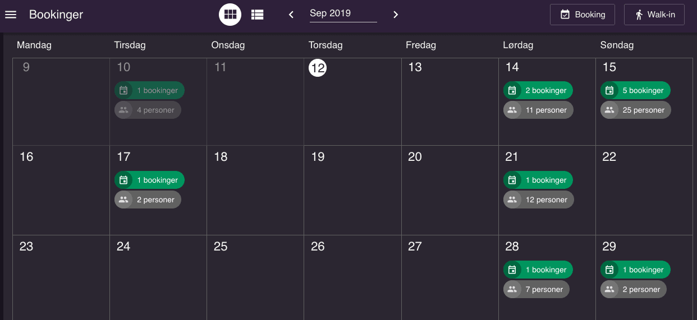Go to next month
Image resolution: width=697 pixels, height=320 pixels.
(396, 15)
